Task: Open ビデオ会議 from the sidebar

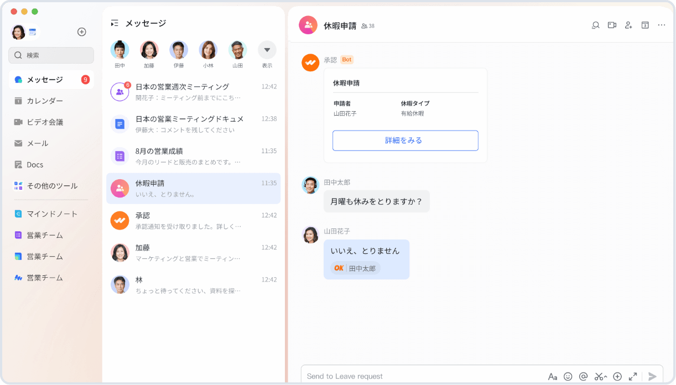Action: point(45,122)
